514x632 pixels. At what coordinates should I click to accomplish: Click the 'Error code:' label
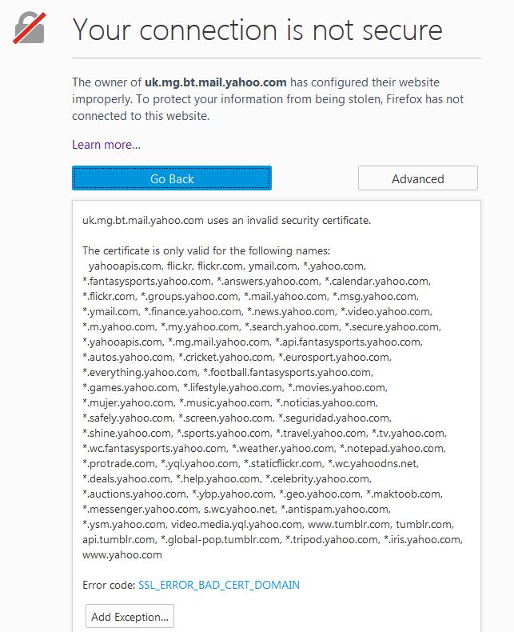coord(109,585)
